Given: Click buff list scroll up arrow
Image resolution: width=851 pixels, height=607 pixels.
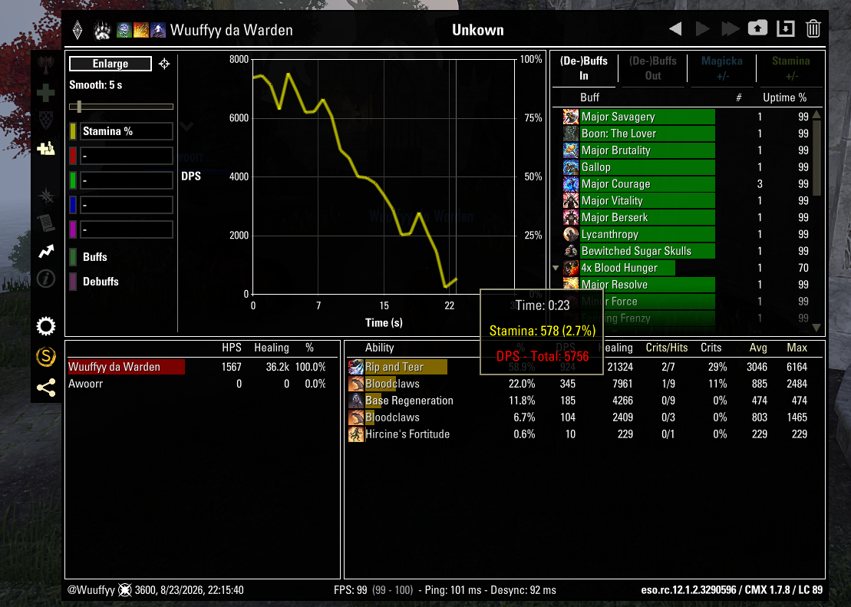Looking at the screenshot, I should (x=816, y=114).
